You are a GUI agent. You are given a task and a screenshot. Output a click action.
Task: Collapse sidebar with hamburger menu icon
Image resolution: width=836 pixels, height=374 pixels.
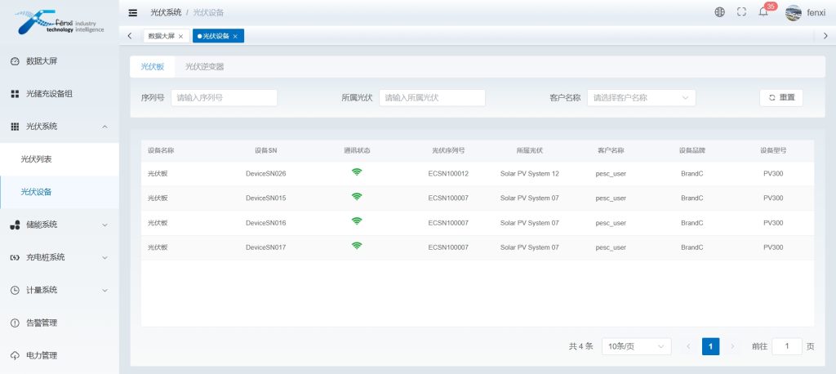pos(133,12)
